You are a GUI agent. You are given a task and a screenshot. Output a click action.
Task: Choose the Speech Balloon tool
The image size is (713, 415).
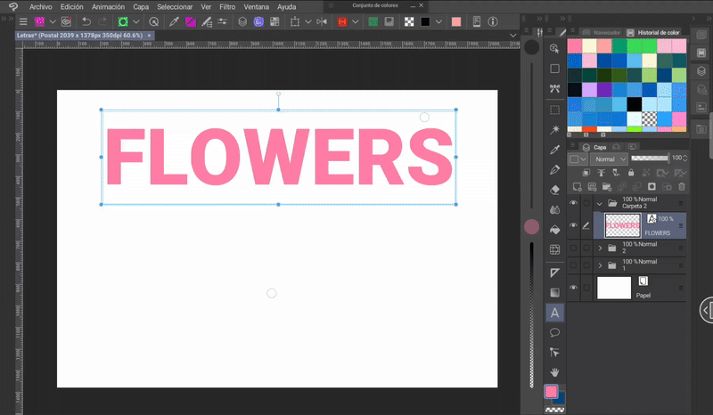[x=555, y=332]
